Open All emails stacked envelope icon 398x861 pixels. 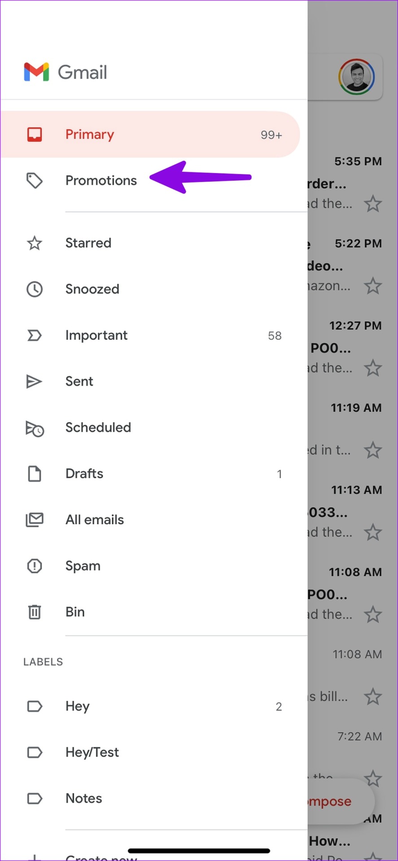[x=35, y=520]
